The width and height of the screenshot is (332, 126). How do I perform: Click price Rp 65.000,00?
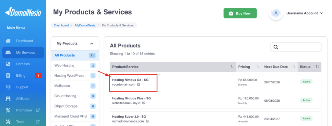coord(247,80)
